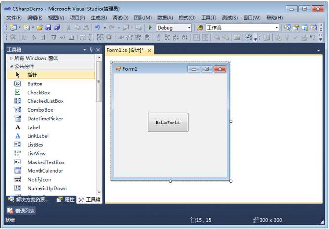Click the Make Same Size layout icon

click(x=100, y=37)
